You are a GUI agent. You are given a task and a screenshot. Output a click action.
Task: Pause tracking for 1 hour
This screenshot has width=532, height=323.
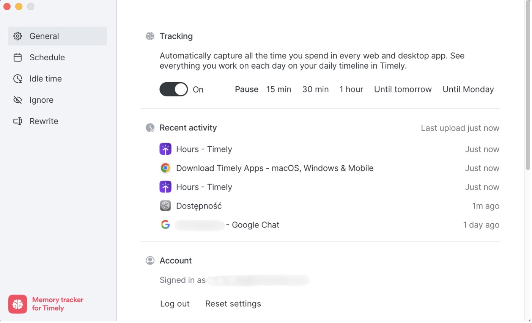pyautogui.click(x=351, y=89)
